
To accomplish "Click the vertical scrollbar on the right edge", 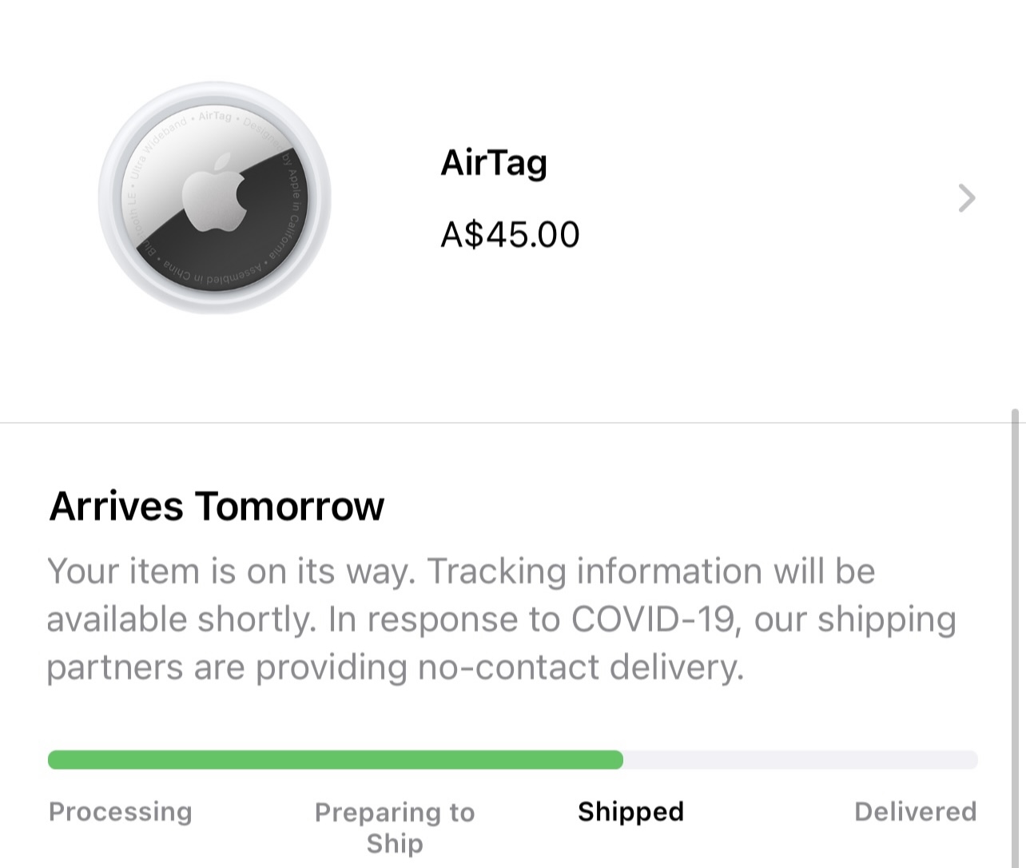I will (x=1015, y=623).
